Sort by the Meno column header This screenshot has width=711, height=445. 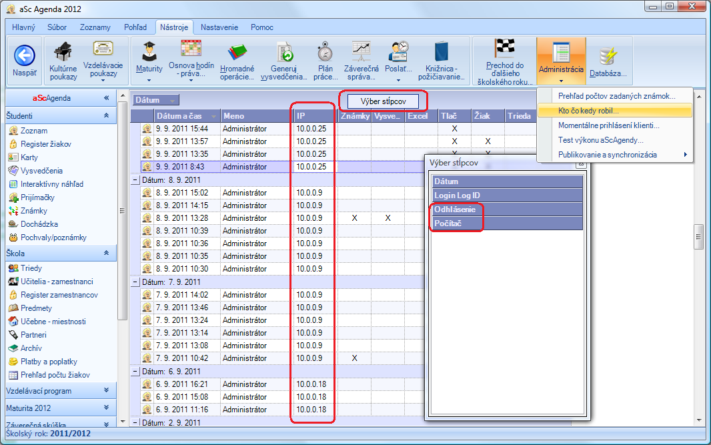(x=255, y=116)
